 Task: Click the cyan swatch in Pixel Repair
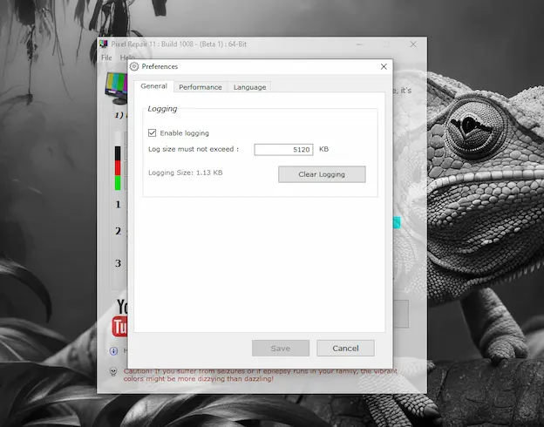pyautogui.click(x=397, y=222)
